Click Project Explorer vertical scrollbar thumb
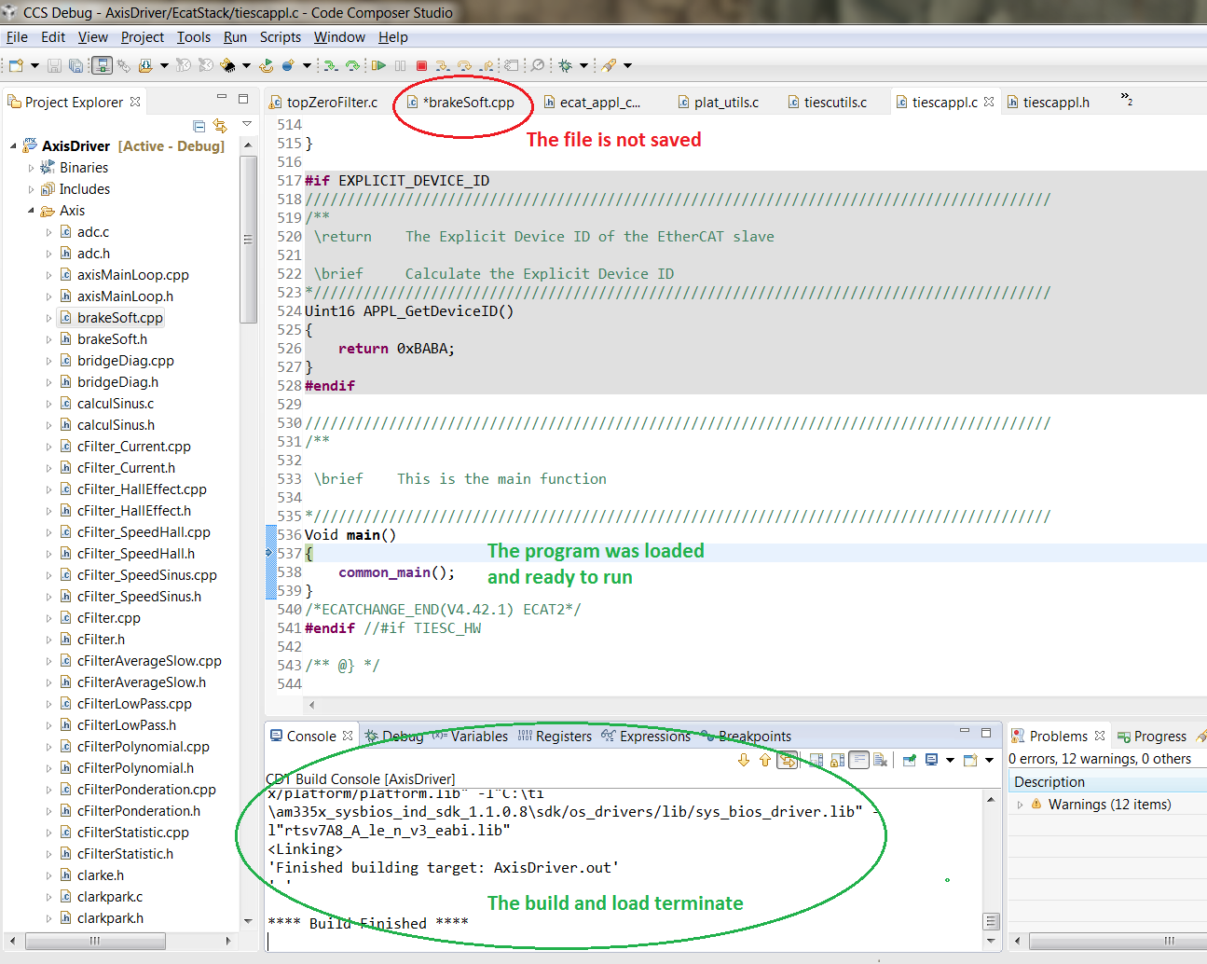This screenshot has width=1207, height=964. 248,240
